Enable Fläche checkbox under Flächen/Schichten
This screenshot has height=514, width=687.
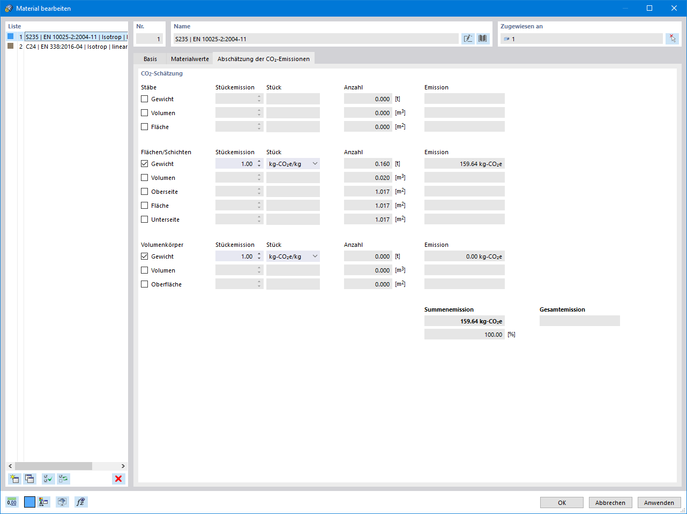click(x=144, y=205)
